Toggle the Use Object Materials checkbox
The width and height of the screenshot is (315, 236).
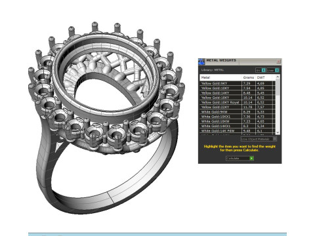(275, 139)
